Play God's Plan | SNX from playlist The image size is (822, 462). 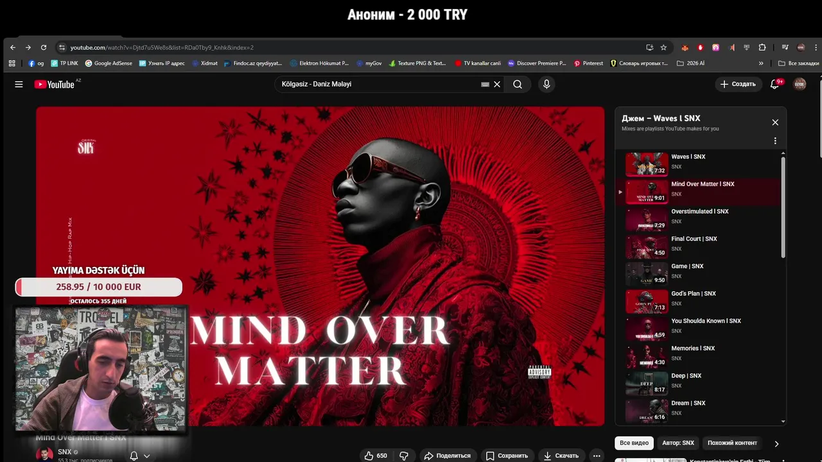pos(699,302)
